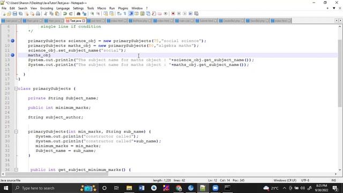Open the Encoding menu
Screen dimensions: 343x193
47,8
